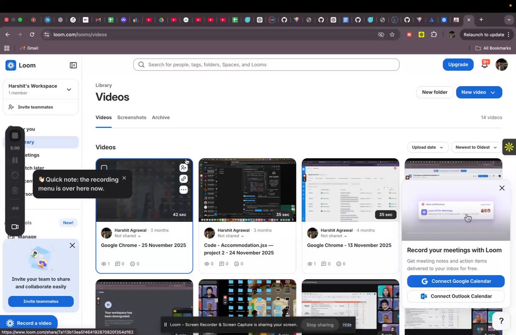The width and height of the screenshot is (516, 335).
Task: Open the Accommodation.jsx video thumbnail
Action: click(x=247, y=190)
